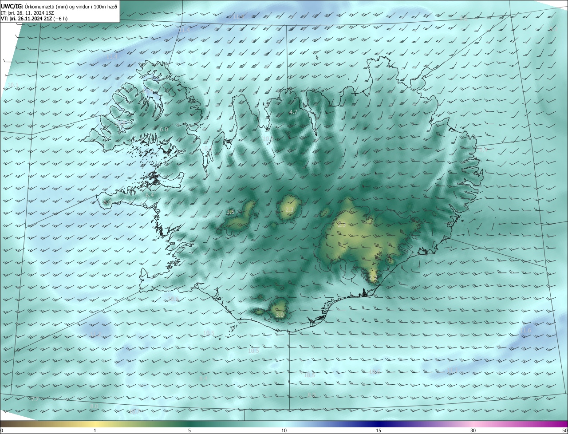Click the '2.2' value label on the southeast glacier tip

(x=373, y=277)
